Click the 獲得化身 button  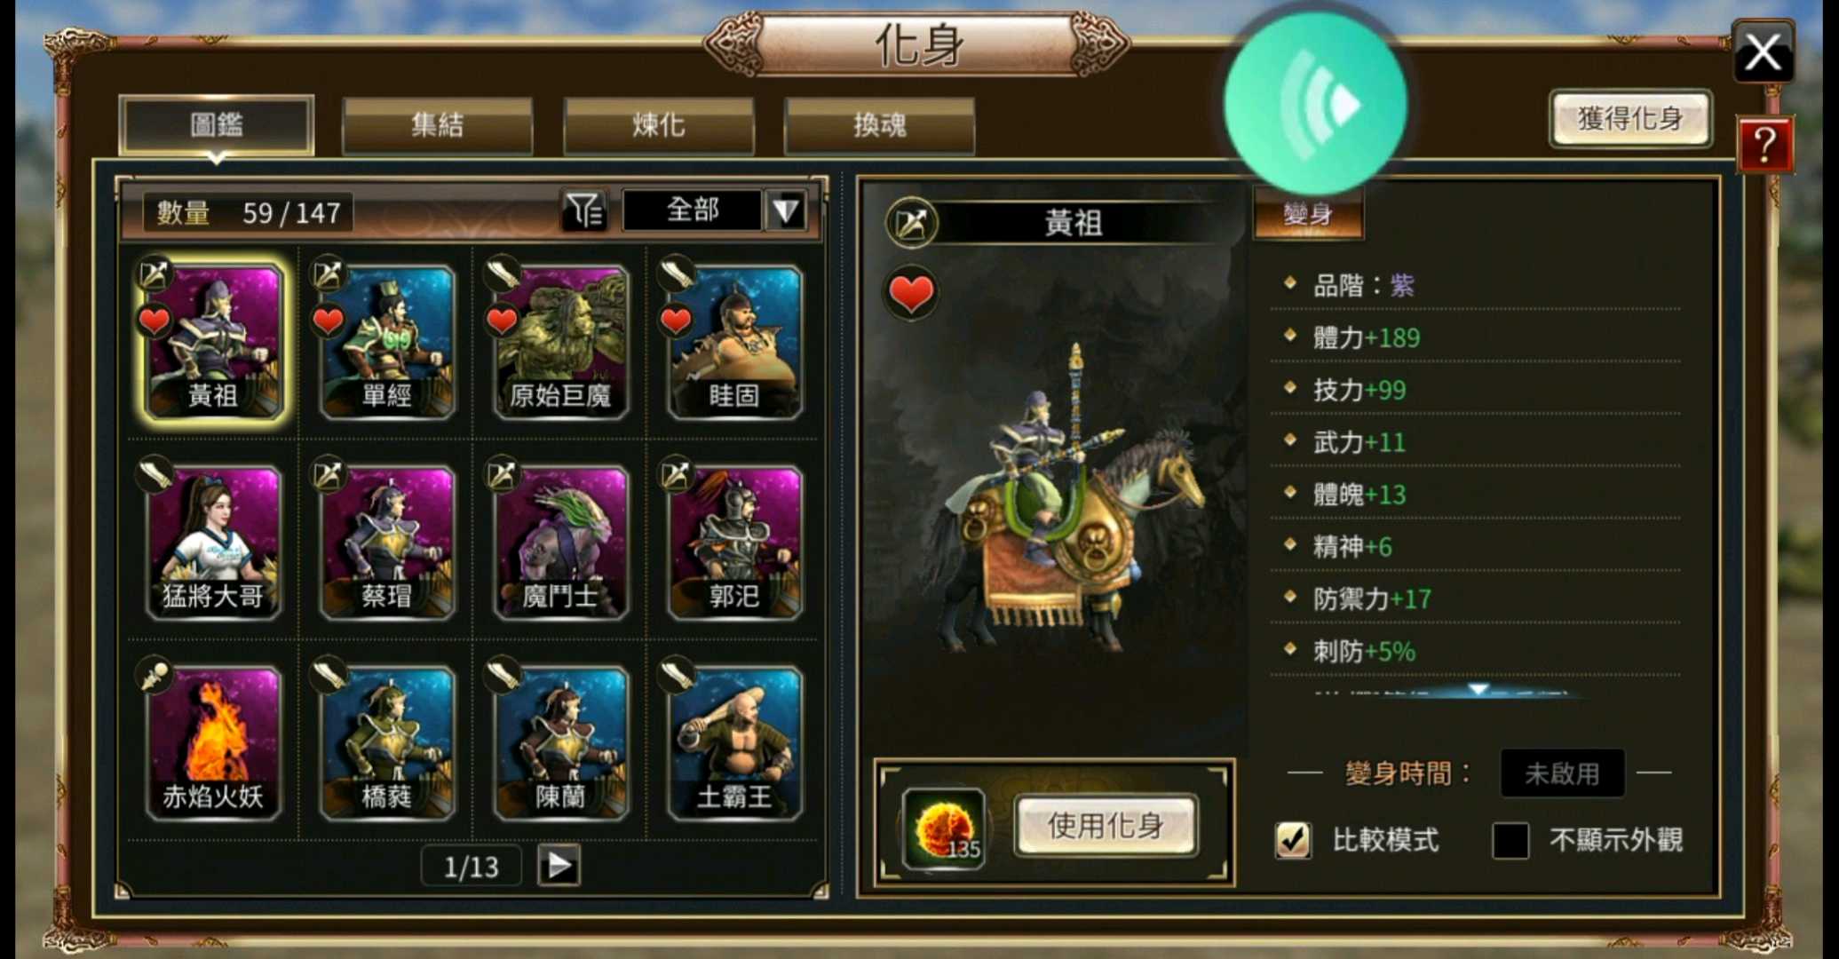tap(1630, 118)
